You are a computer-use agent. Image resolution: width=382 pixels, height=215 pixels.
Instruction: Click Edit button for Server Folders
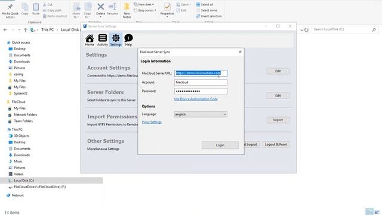point(278,96)
